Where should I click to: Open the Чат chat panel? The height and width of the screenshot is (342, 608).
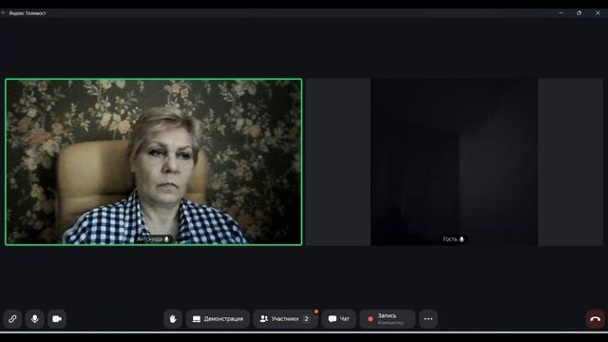(338, 319)
